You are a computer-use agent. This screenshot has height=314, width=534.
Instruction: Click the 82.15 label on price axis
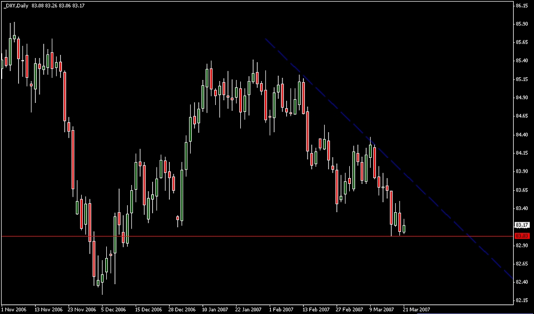pos(522,301)
